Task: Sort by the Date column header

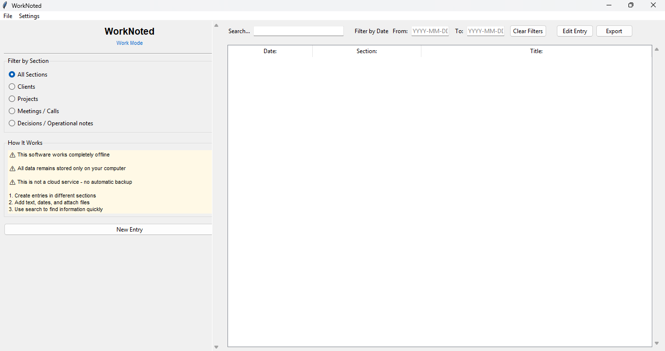Action: click(x=270, y=51)
